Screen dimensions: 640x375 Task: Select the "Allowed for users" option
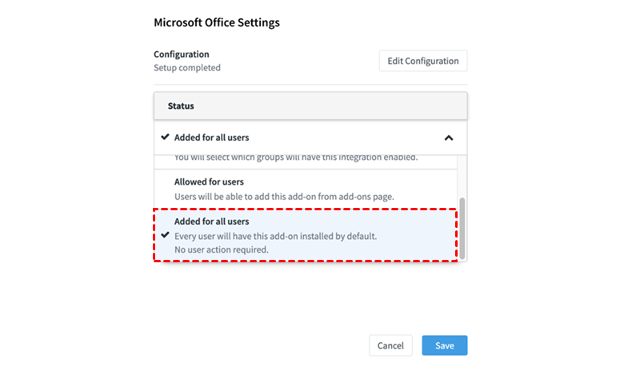305,189
